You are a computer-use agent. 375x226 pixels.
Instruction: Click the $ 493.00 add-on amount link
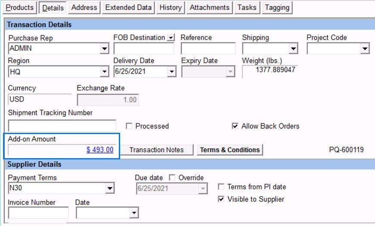[x=100, y=150]
